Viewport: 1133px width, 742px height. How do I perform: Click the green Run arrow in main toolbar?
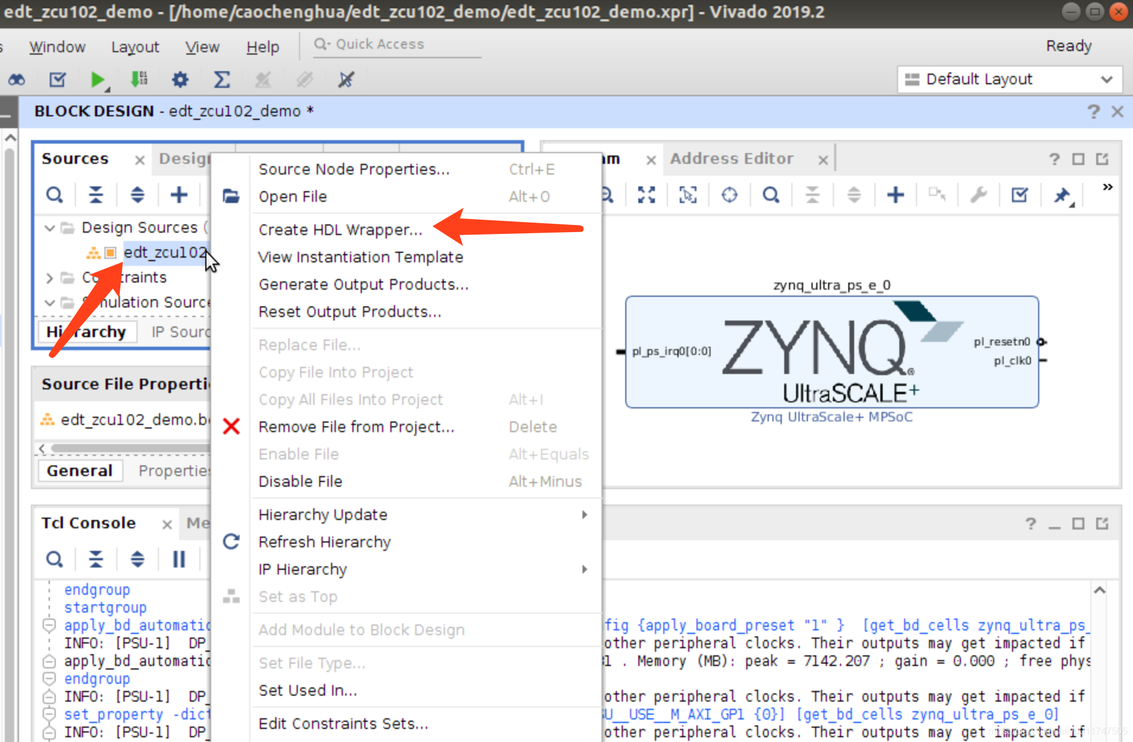pyautogui.click(x=97, y=79)
